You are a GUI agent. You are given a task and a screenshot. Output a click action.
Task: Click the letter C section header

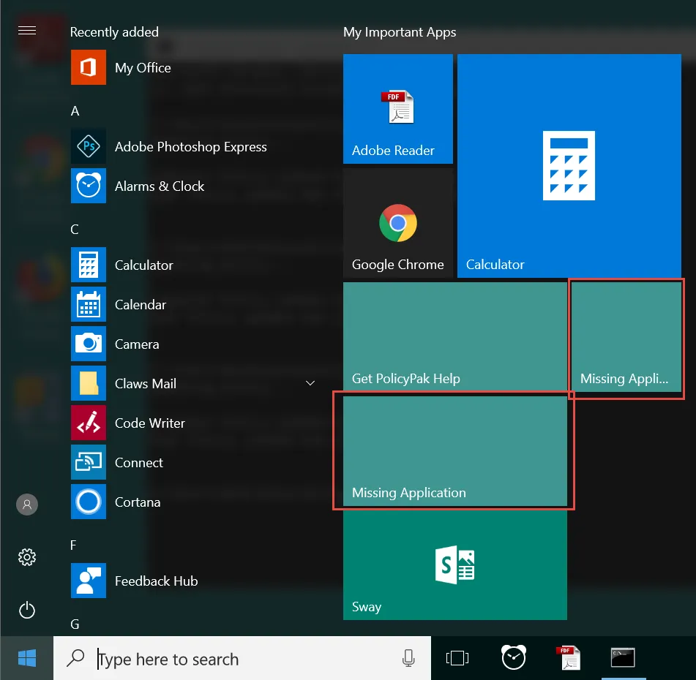75,230
